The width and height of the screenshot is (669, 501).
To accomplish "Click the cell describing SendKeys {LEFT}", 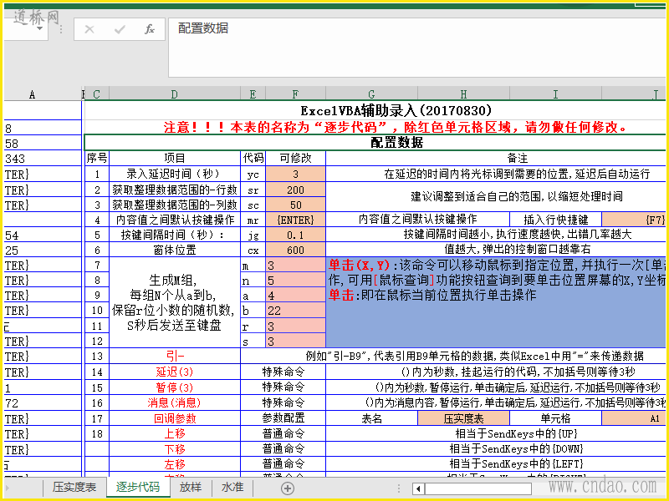I will click(496, 464).
